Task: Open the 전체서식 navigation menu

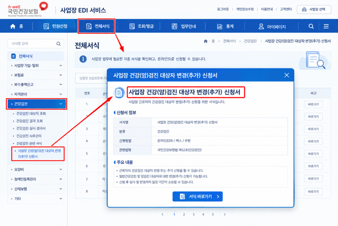Action: point(96,26)
